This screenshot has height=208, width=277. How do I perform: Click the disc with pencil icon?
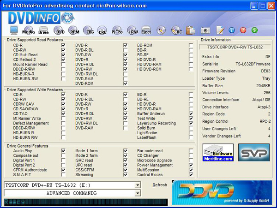pyautogui.click(x=161, y=30)
